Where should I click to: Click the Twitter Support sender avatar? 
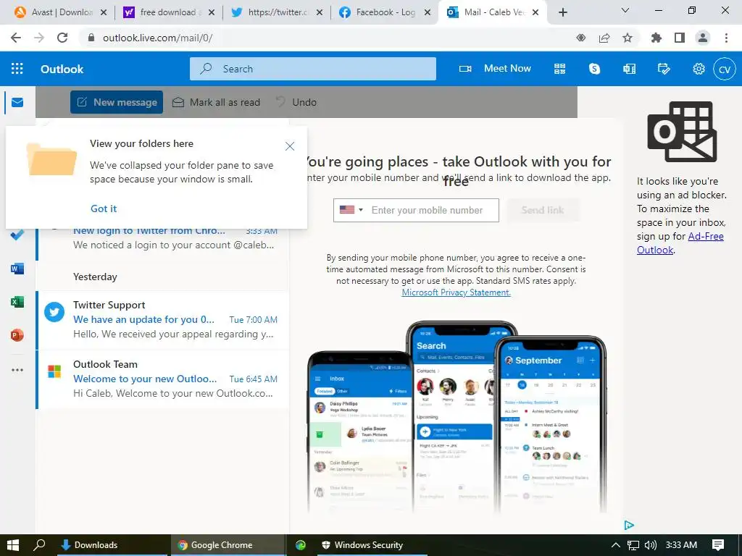[54, 312]
